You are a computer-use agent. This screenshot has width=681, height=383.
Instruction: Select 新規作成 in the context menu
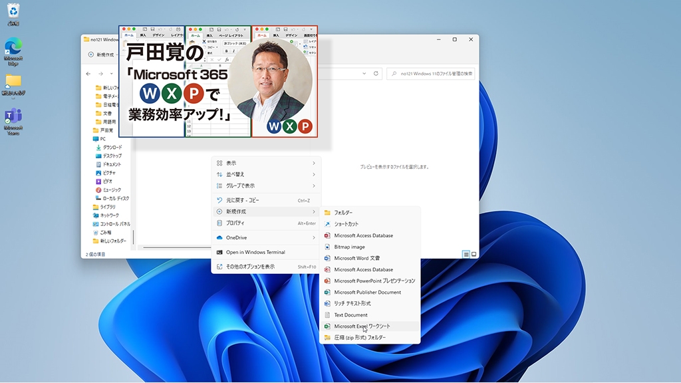pos(266,211)
